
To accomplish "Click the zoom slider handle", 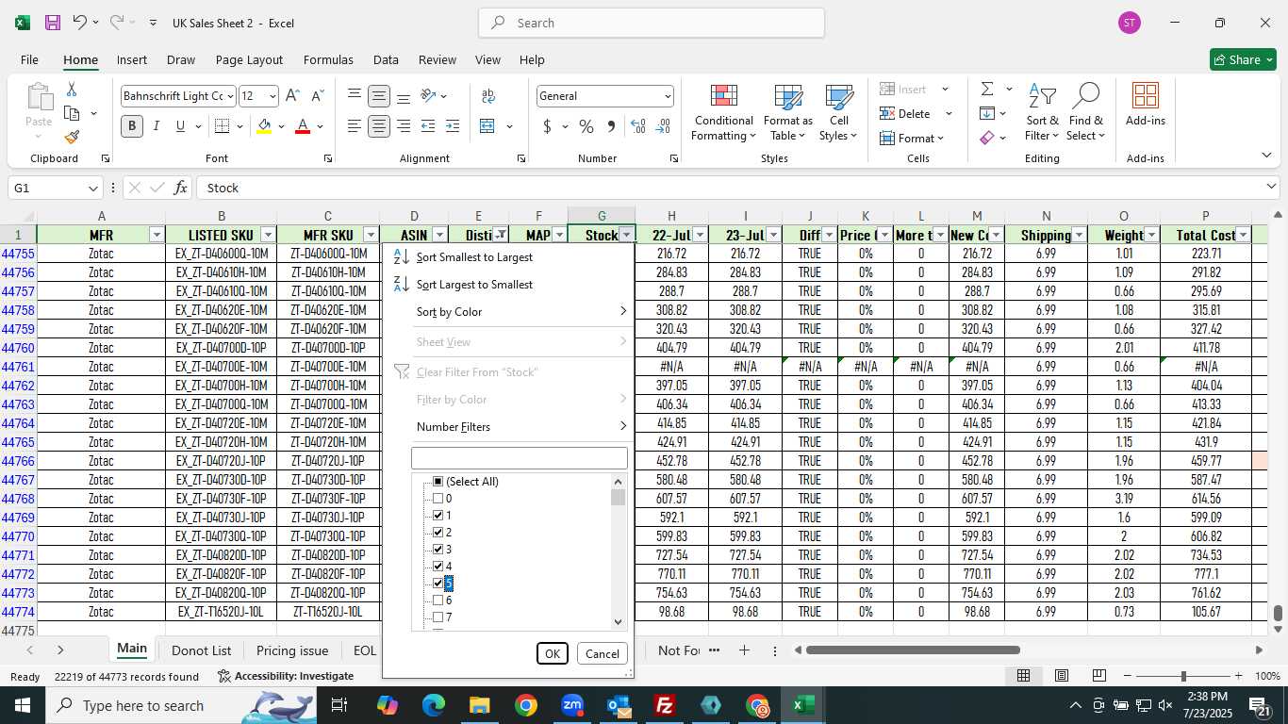I will [1183, 676].
